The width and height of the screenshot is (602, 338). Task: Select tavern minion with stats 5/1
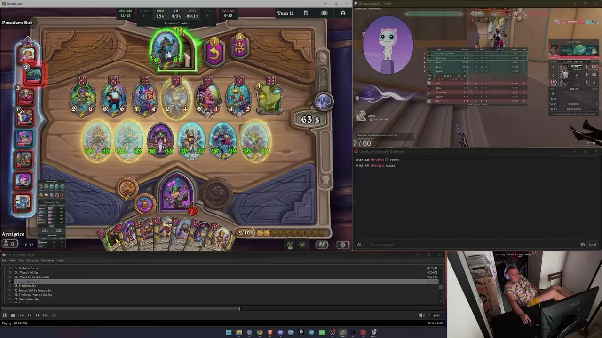(x=207, y=98)
